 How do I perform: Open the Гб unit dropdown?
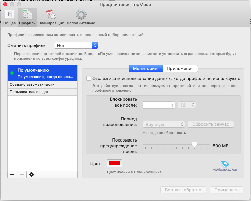point(187,105)
